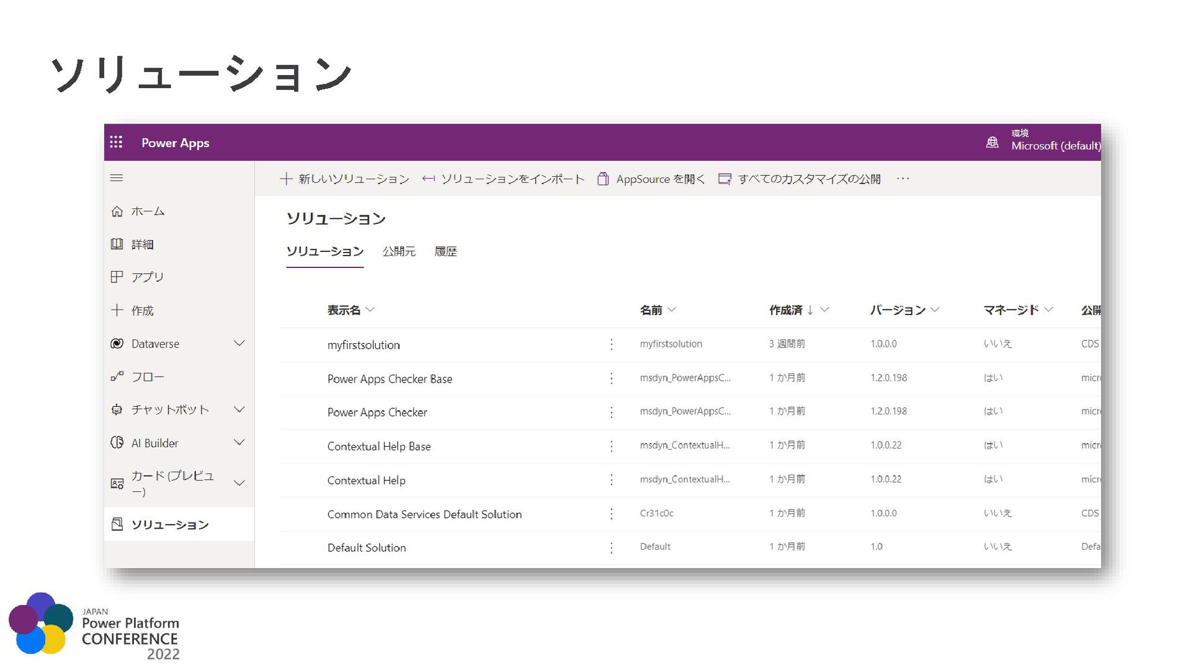Switch to the ソリューション tab
1191x670 pixels.
(324, 251)
